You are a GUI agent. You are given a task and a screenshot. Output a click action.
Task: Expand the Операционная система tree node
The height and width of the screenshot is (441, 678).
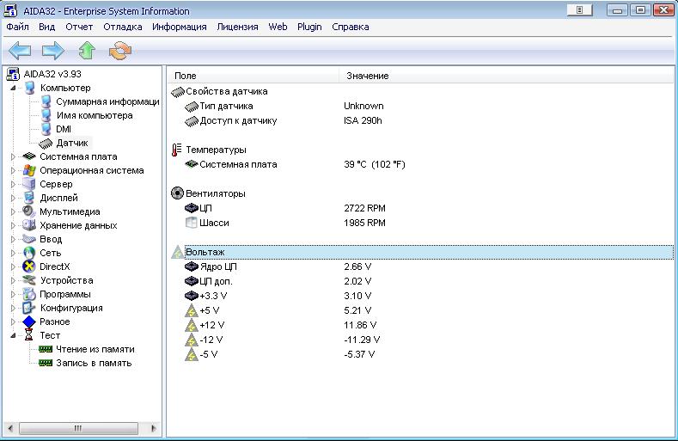click(x=13, y=170)
